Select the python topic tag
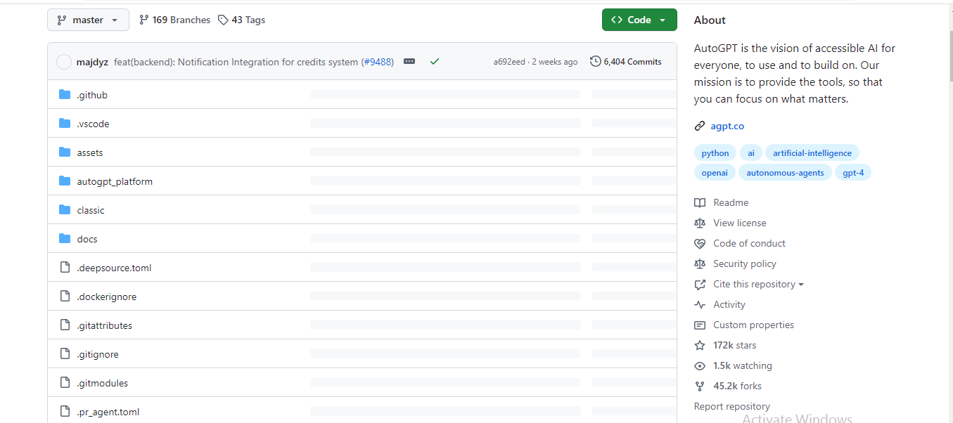Image resolution: width=953 pixels, height=423 pixels. click(715, 153)
